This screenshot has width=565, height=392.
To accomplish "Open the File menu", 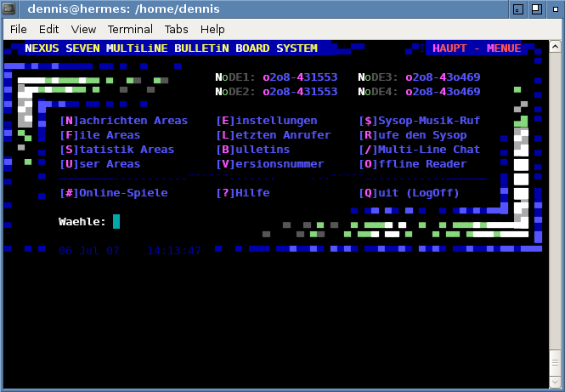I will click(19, 29).
